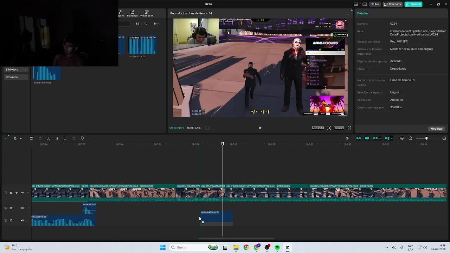Toggle main track magnet
Viewport: 450px width, 253px height.
pyautogui.click(x=359, y=138)
